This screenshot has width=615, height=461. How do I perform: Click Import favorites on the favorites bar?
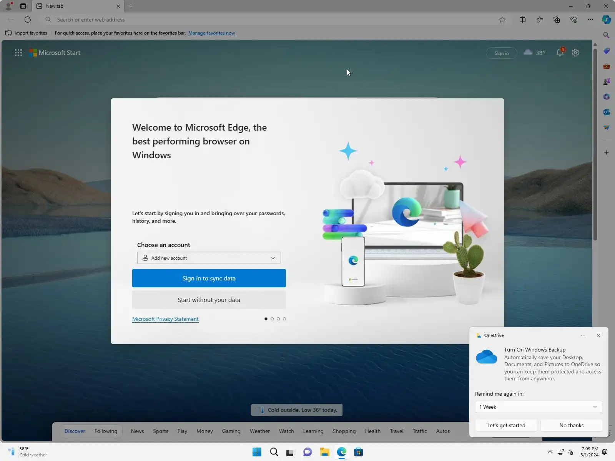point(26,33)
